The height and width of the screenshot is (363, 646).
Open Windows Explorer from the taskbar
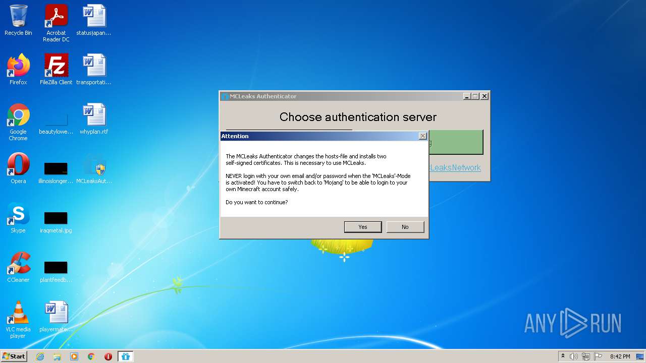point(57,356)
